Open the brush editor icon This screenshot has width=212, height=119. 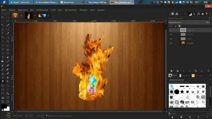pos(173,117)
